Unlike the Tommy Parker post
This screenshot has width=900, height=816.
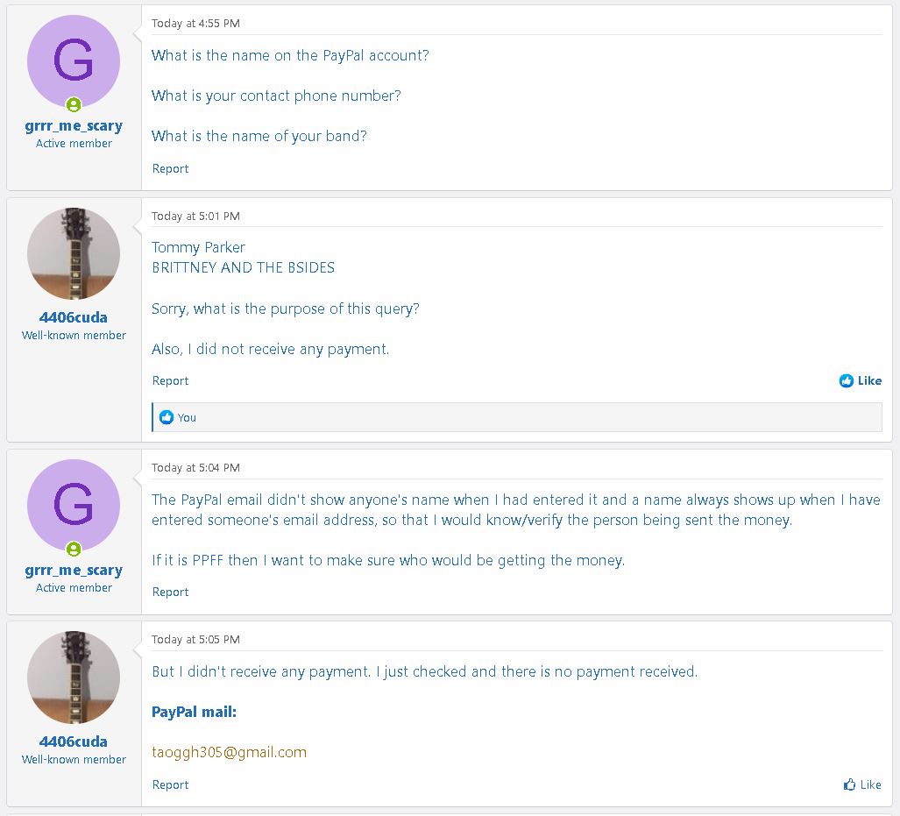click(x=860, y=380)
